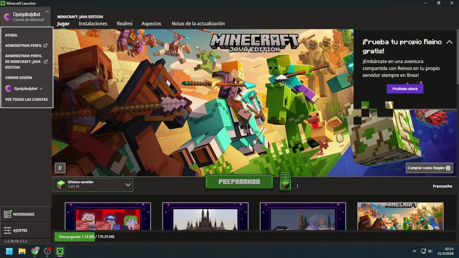Screen dimensions: 459x258
Task: Click the stacked grass block quick-play icon
Action: tap(285, 182)
